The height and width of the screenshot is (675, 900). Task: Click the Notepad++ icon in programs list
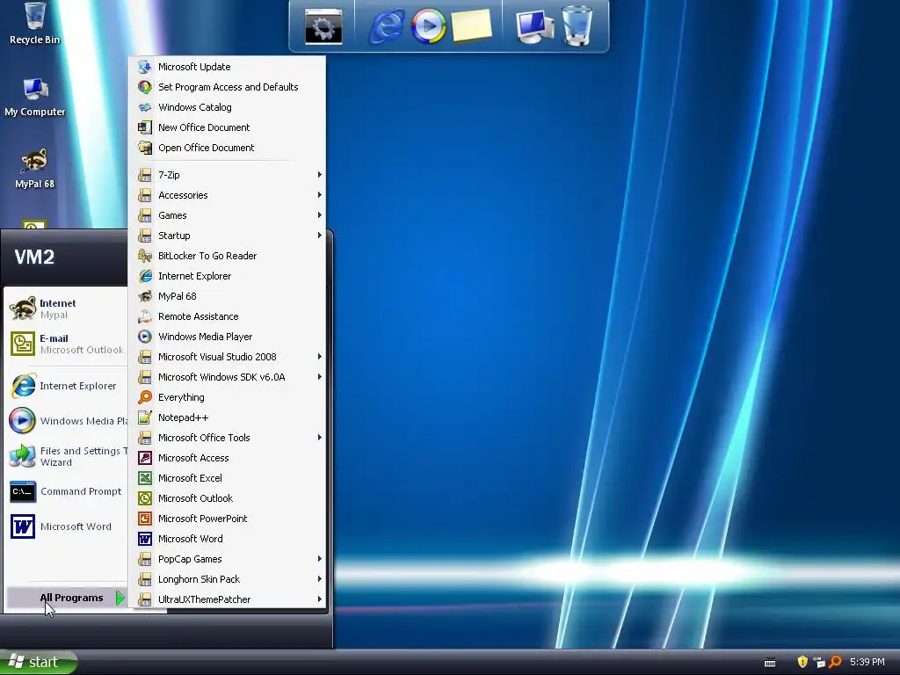tap(145, 417)
